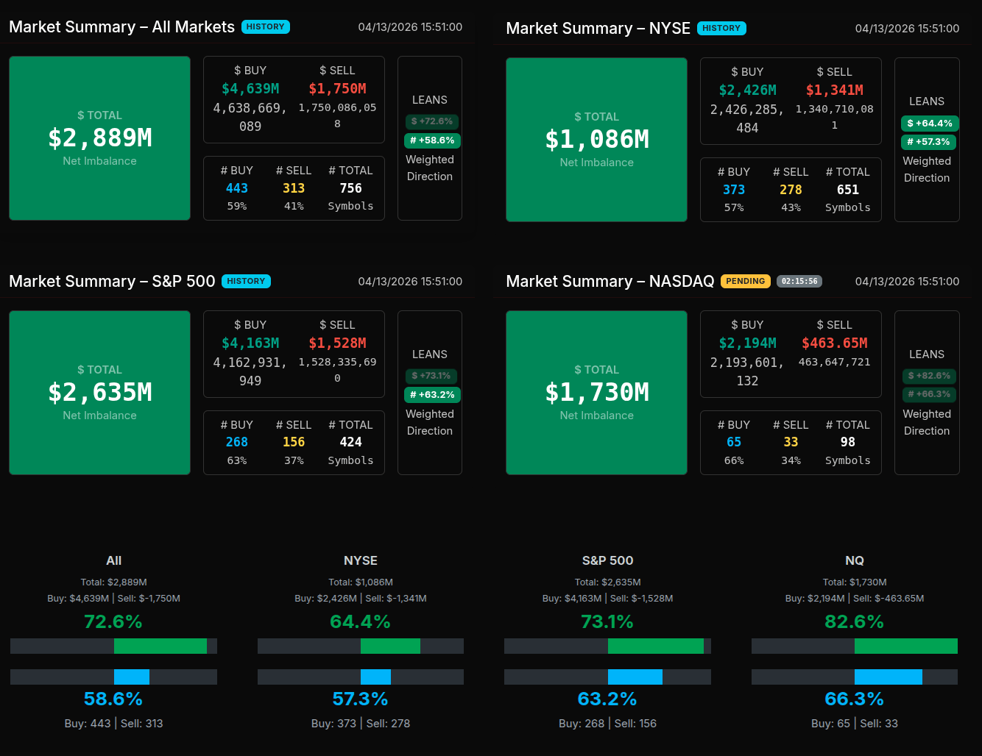
Task: Click the # +63.2% S&P 500 lean badge
Action: click(x=431, y=395)
